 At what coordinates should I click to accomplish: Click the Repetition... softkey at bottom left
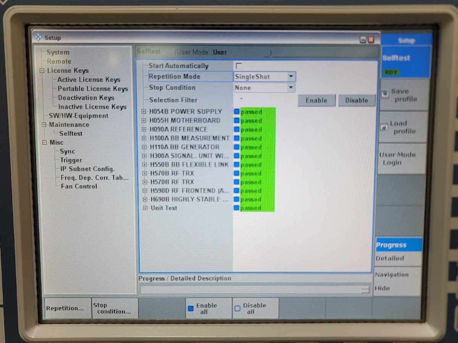pos(66,308)
